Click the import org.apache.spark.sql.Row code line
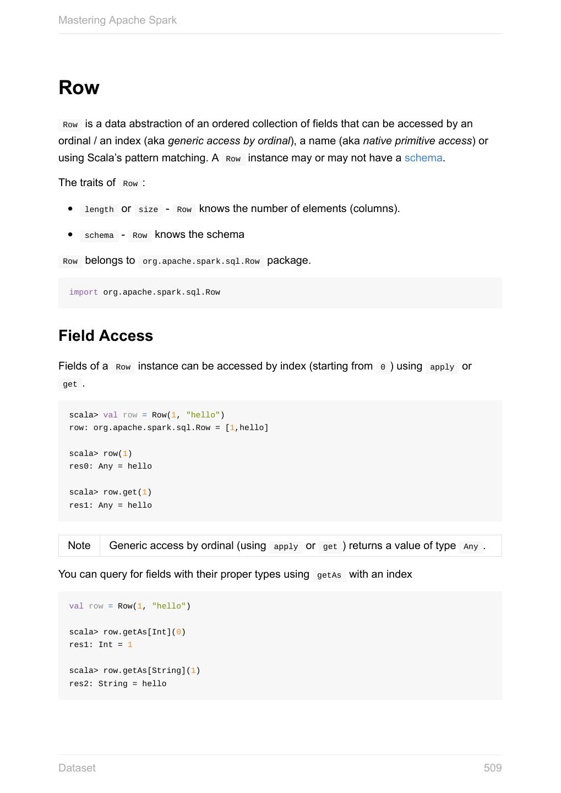Image resolution: width=561 pixels, height=793 pixels. 144,292
